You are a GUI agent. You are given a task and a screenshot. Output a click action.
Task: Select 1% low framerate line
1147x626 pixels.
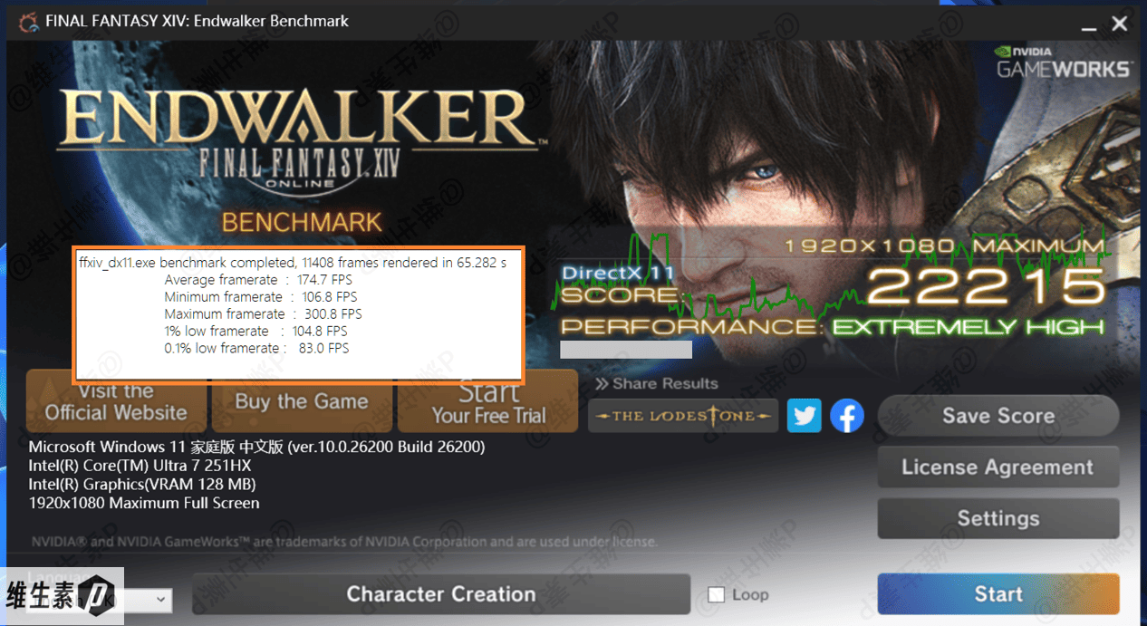point(255,332)
